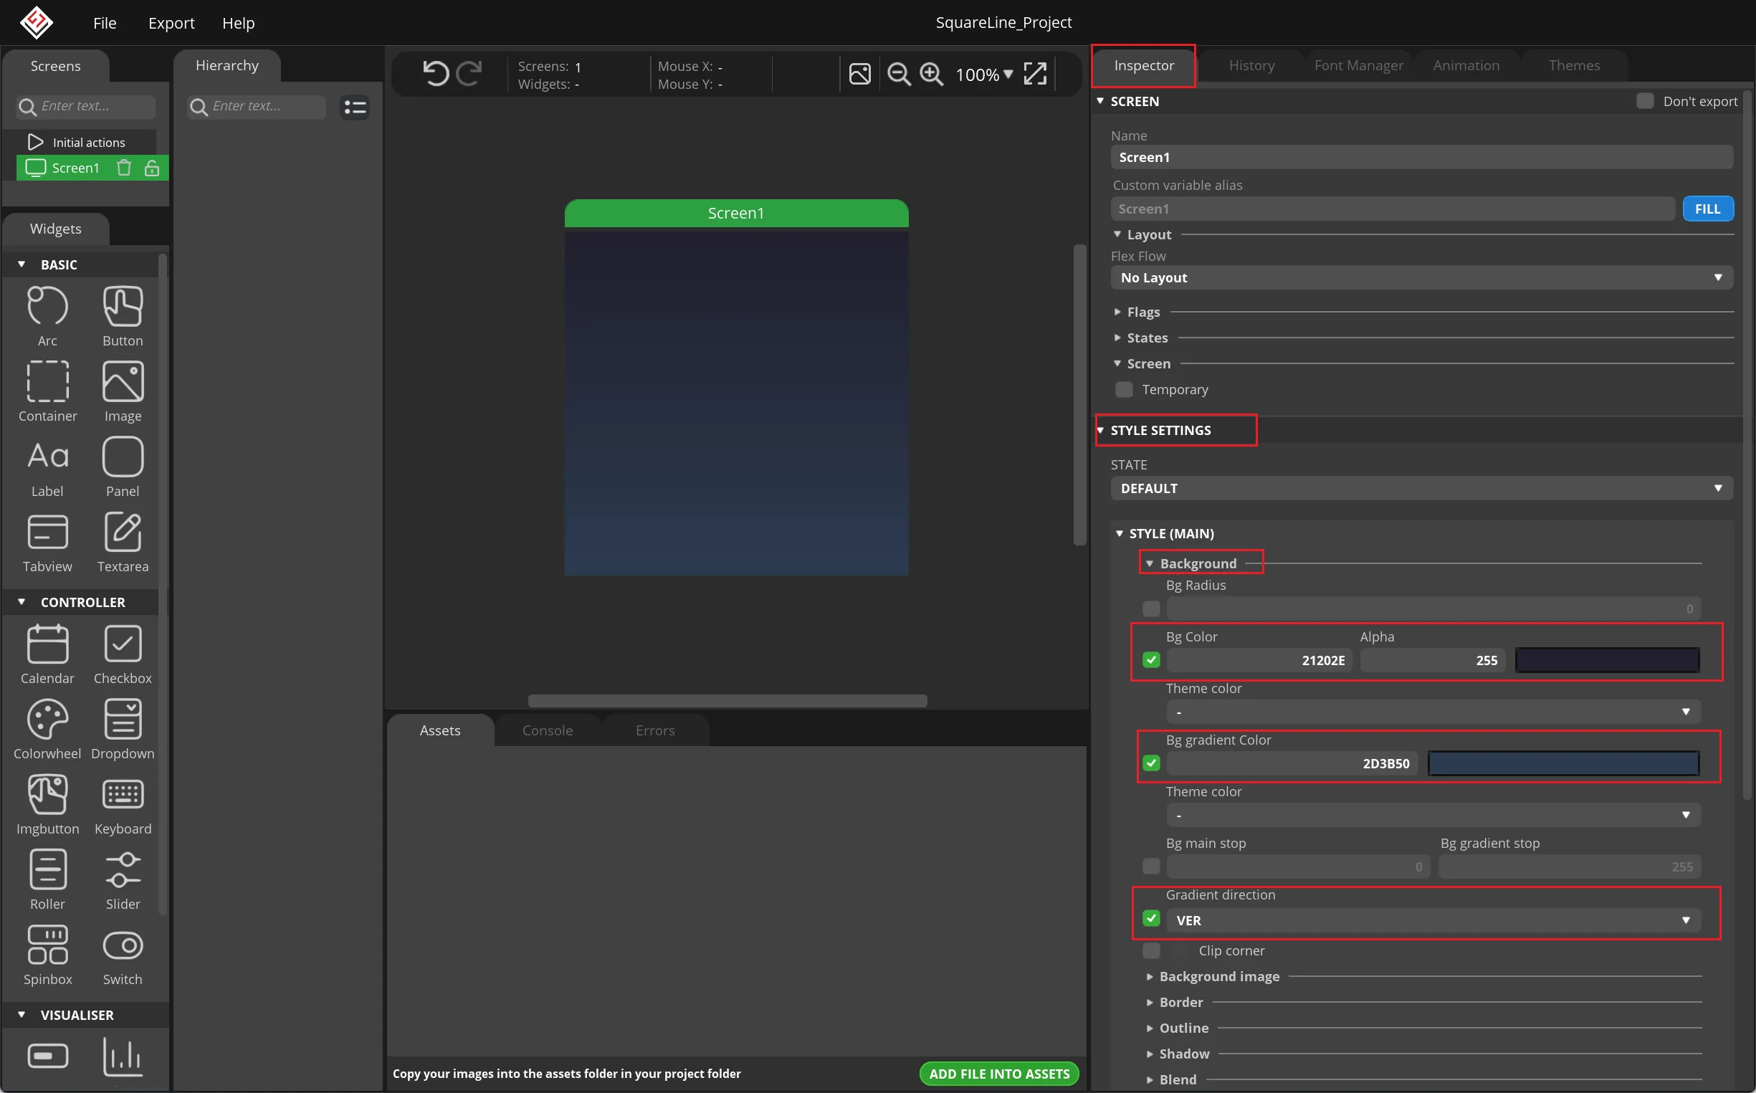Switch to the Console tab
1756x1093 pixels.
[x=548, y=731]
